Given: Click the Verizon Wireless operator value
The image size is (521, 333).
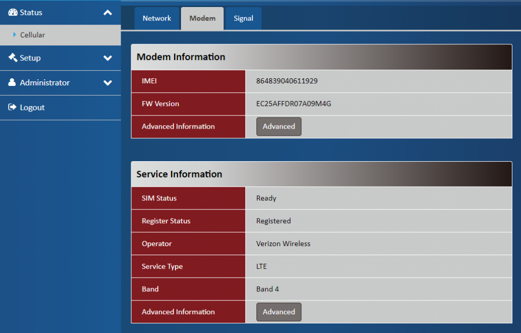Looking at the screenshot, I should (x=283, y=244).
